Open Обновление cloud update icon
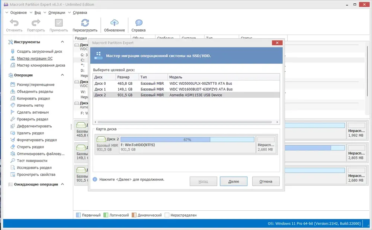372x230 pixels. click(114, 23)
